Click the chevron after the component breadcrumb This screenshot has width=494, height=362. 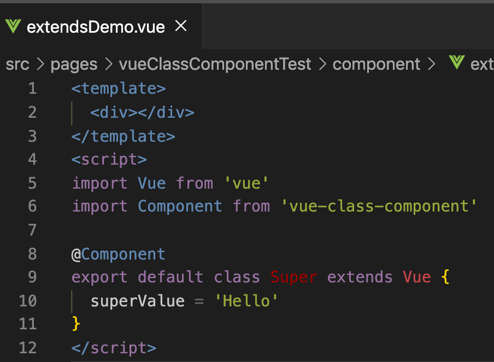tap(431, 64)
